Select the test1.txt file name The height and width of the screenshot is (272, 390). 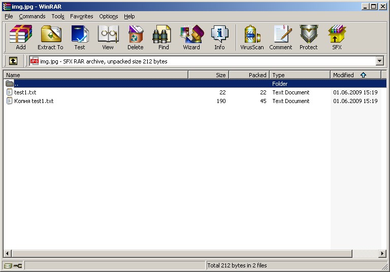25,92
